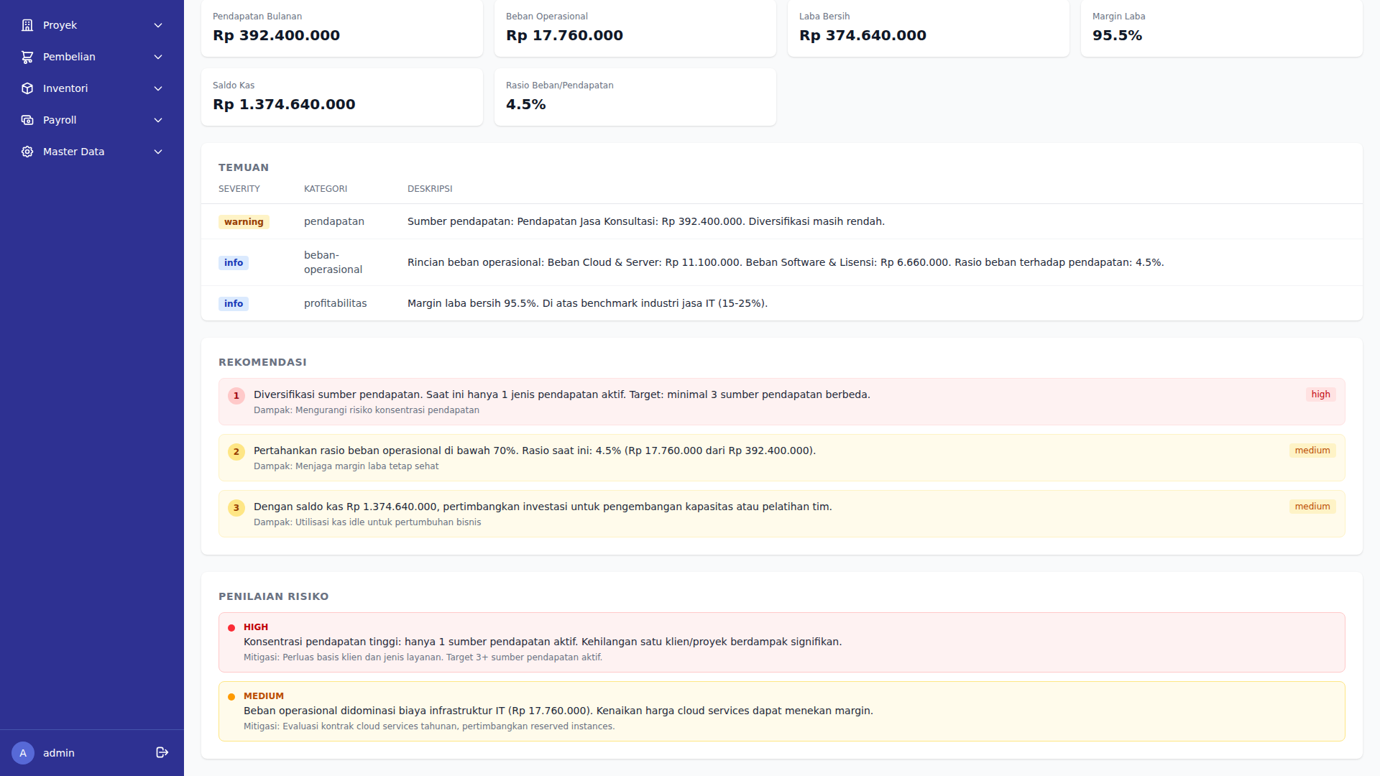Click the logout icon beside admin

click(162, 752)
